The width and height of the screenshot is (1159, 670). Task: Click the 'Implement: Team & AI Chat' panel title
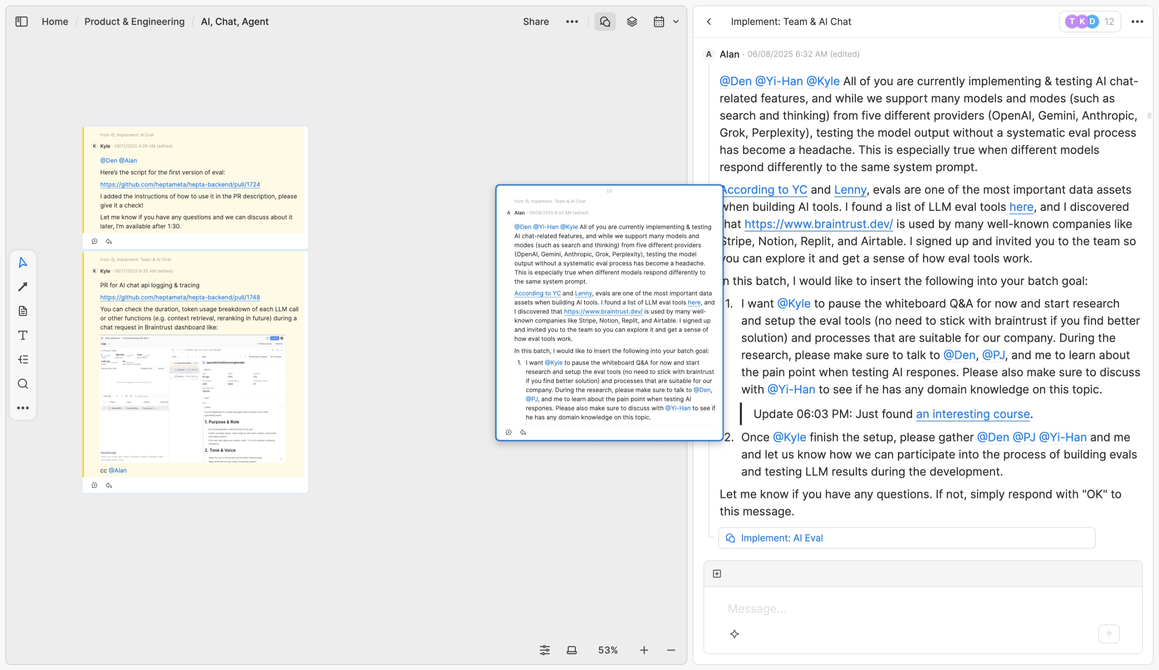pos(791,22)
